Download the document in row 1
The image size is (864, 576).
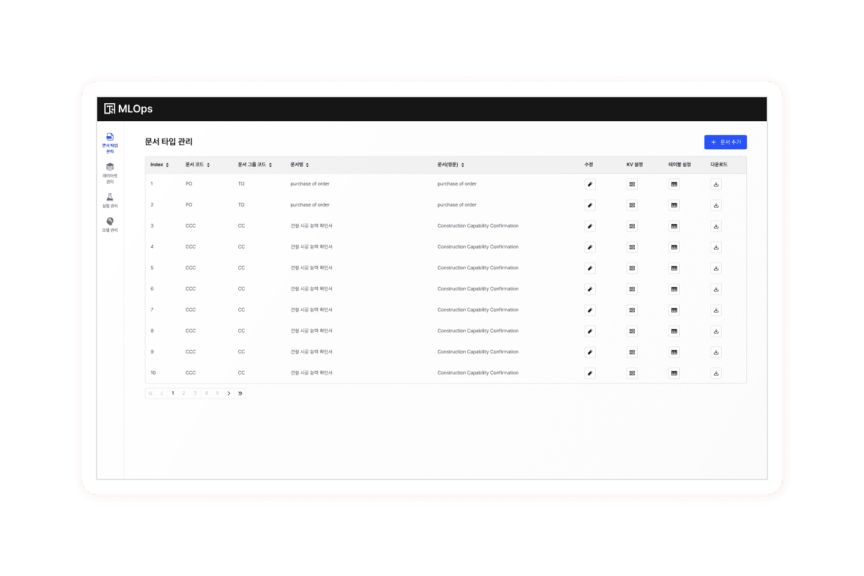(x=716, y=184)
